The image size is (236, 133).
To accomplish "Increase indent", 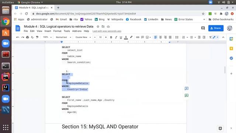I will pyautogui.click(x=204, y=37).
